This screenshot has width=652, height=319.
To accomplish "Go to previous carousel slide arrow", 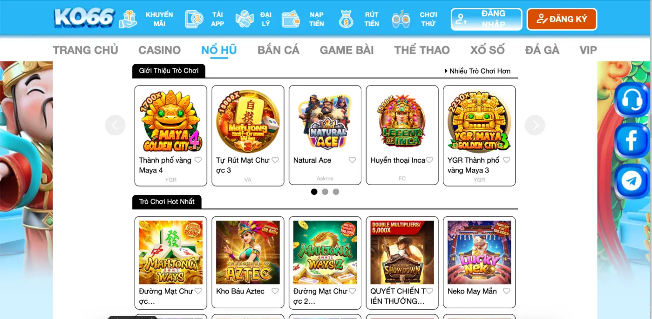I will [115, 125].
